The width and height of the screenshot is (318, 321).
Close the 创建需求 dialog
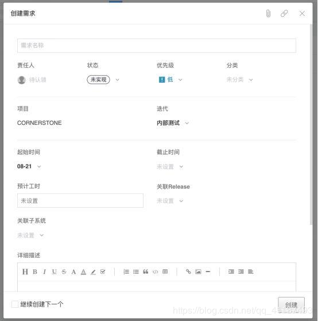click(x=302, y=13)
